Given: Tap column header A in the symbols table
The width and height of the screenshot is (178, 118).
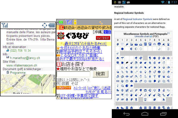Looking at the screenshot, I should [x=164, y=40].
